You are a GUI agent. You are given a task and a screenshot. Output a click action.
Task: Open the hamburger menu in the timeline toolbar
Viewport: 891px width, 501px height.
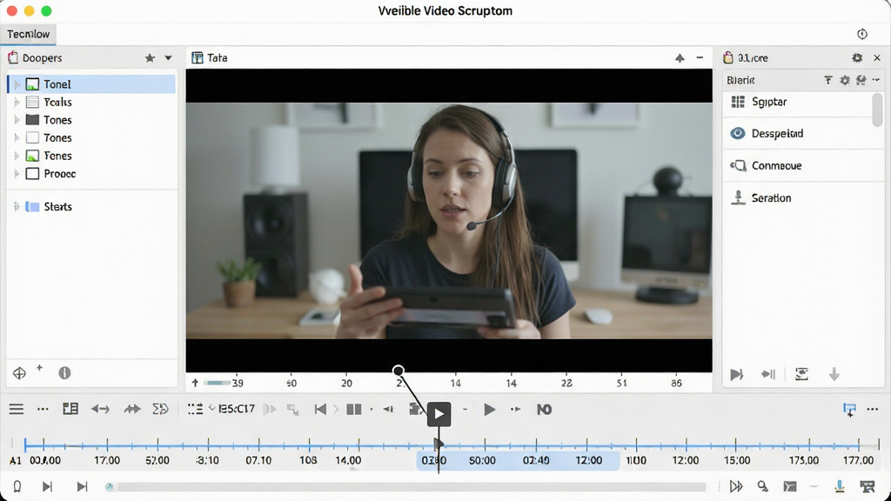[x=17, y=409]
